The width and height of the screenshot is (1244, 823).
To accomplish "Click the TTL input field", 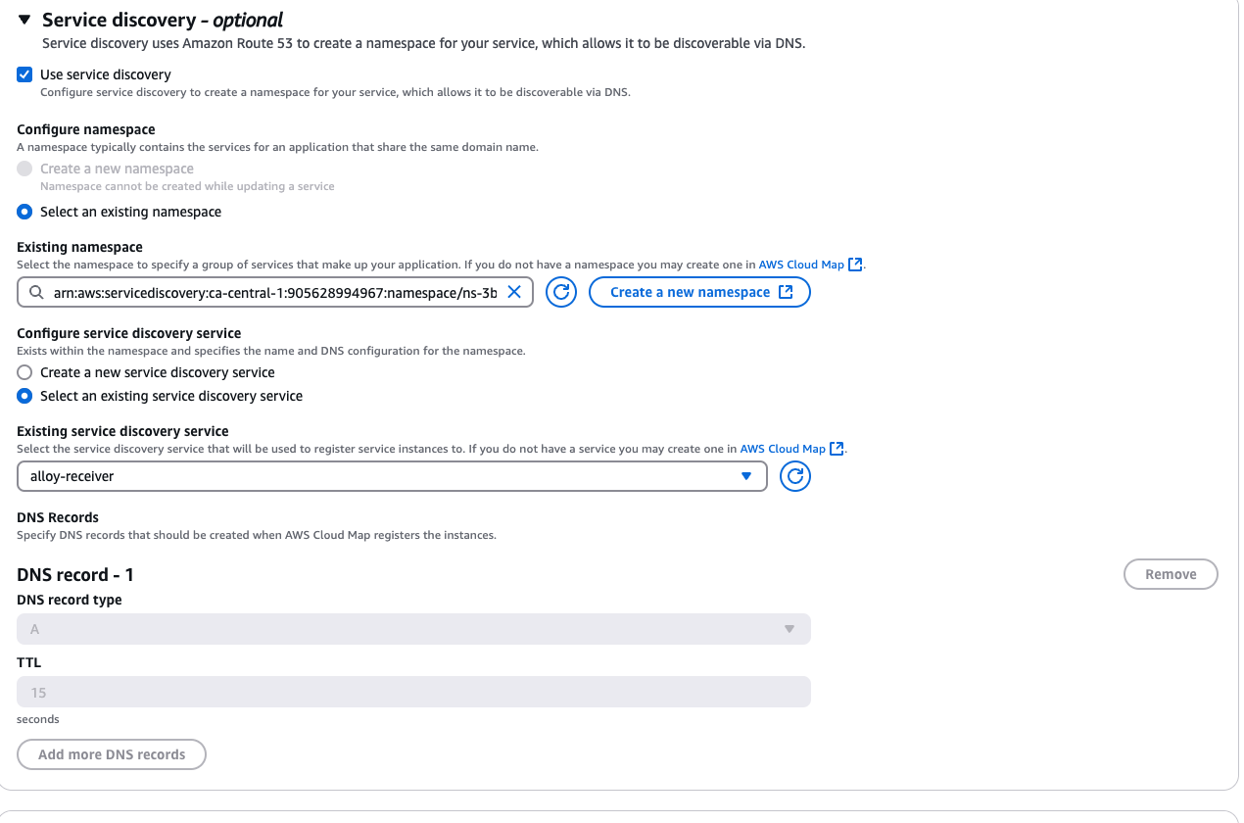I will pos(413,692).
